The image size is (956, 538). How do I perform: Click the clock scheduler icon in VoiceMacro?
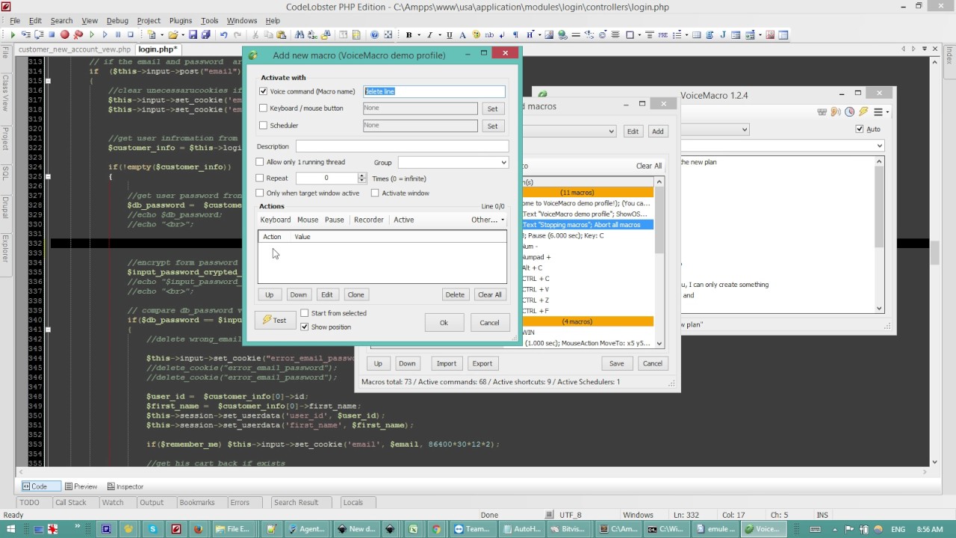(849, 112)
